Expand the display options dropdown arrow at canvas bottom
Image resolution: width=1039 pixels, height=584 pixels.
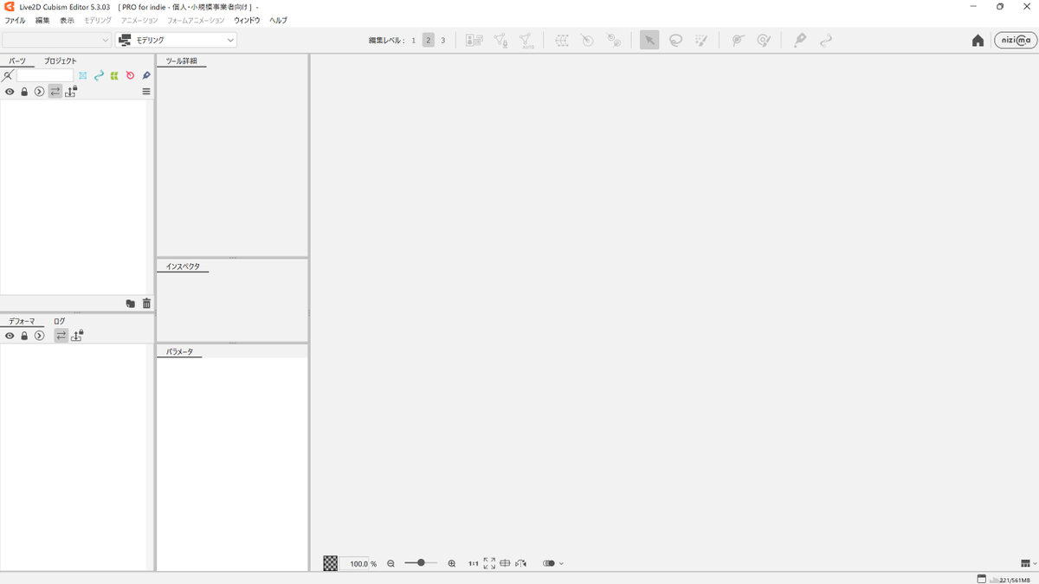(561, 563)
